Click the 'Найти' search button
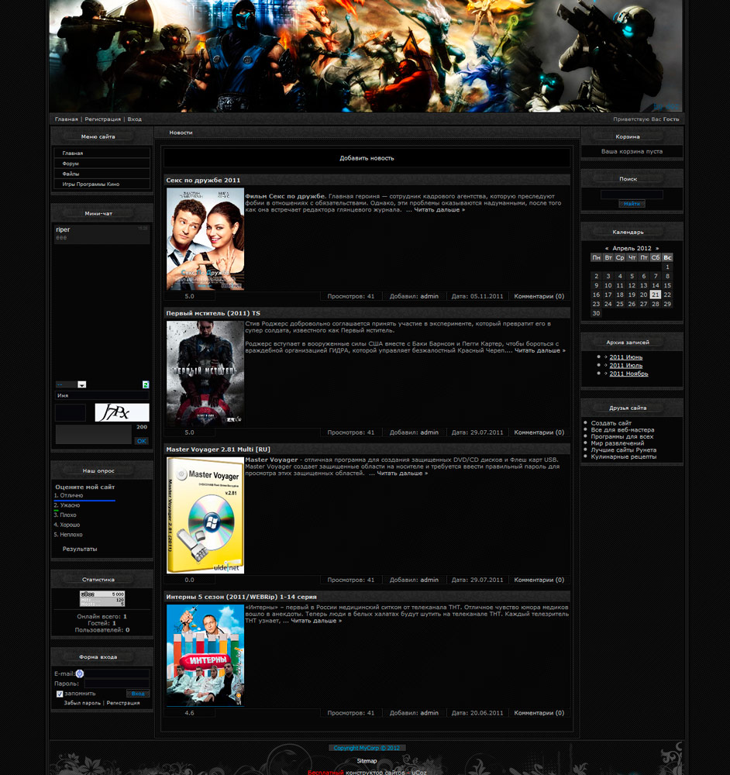This screenshot has width=730, height=775. (632, 204)
